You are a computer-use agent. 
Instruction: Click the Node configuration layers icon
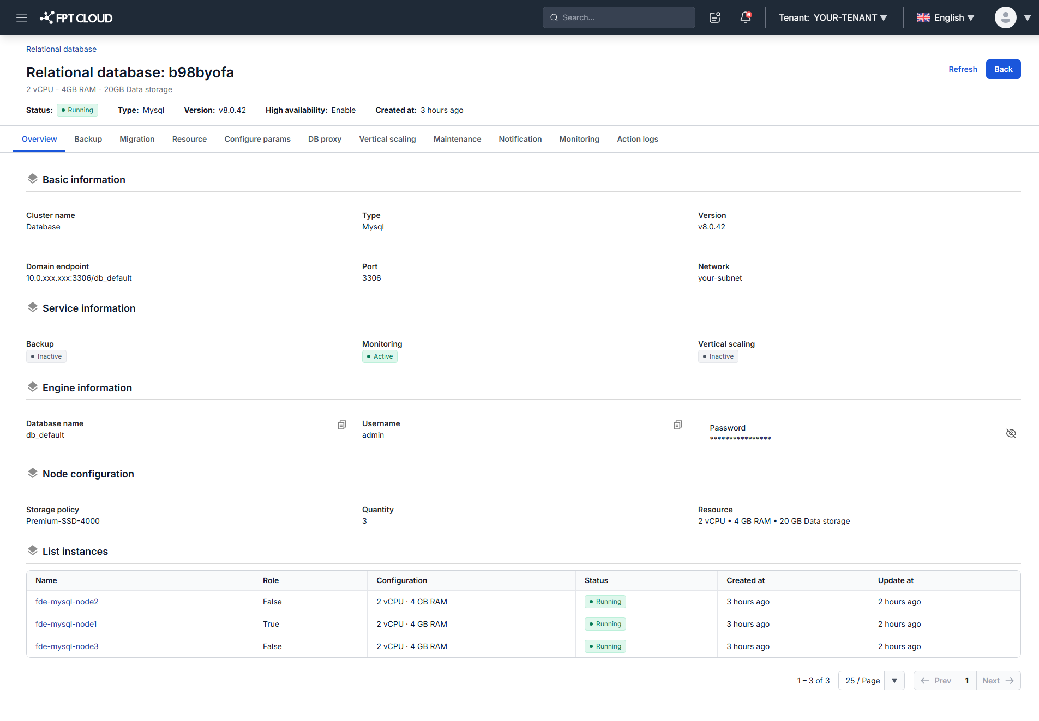tap(33, 473)
